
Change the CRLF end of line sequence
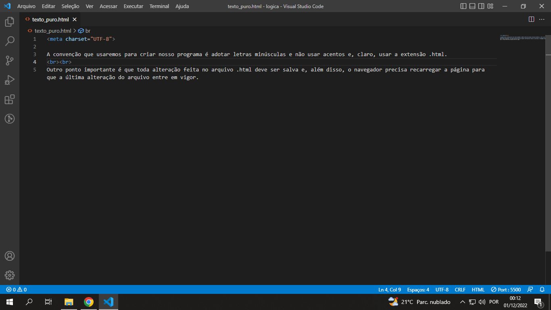pyautogui.click(x=460, y=289)
